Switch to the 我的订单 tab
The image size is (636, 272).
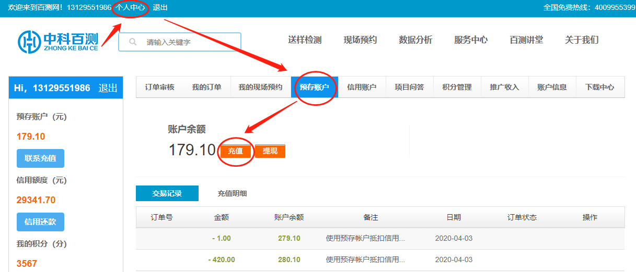206,88
